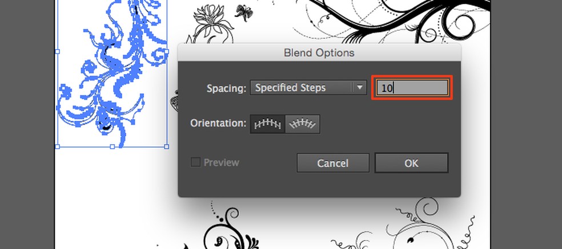Enable the Preview checkbox
The width and height of the screenshot is (562, 249).
click(x=195, y=162)
